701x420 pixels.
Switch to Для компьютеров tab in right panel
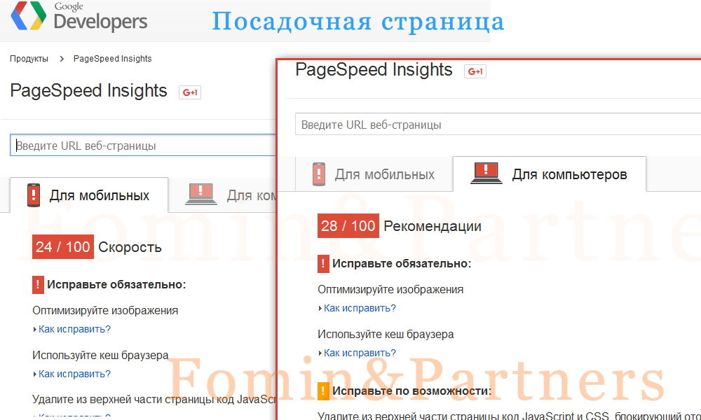[x=550, y=174]
